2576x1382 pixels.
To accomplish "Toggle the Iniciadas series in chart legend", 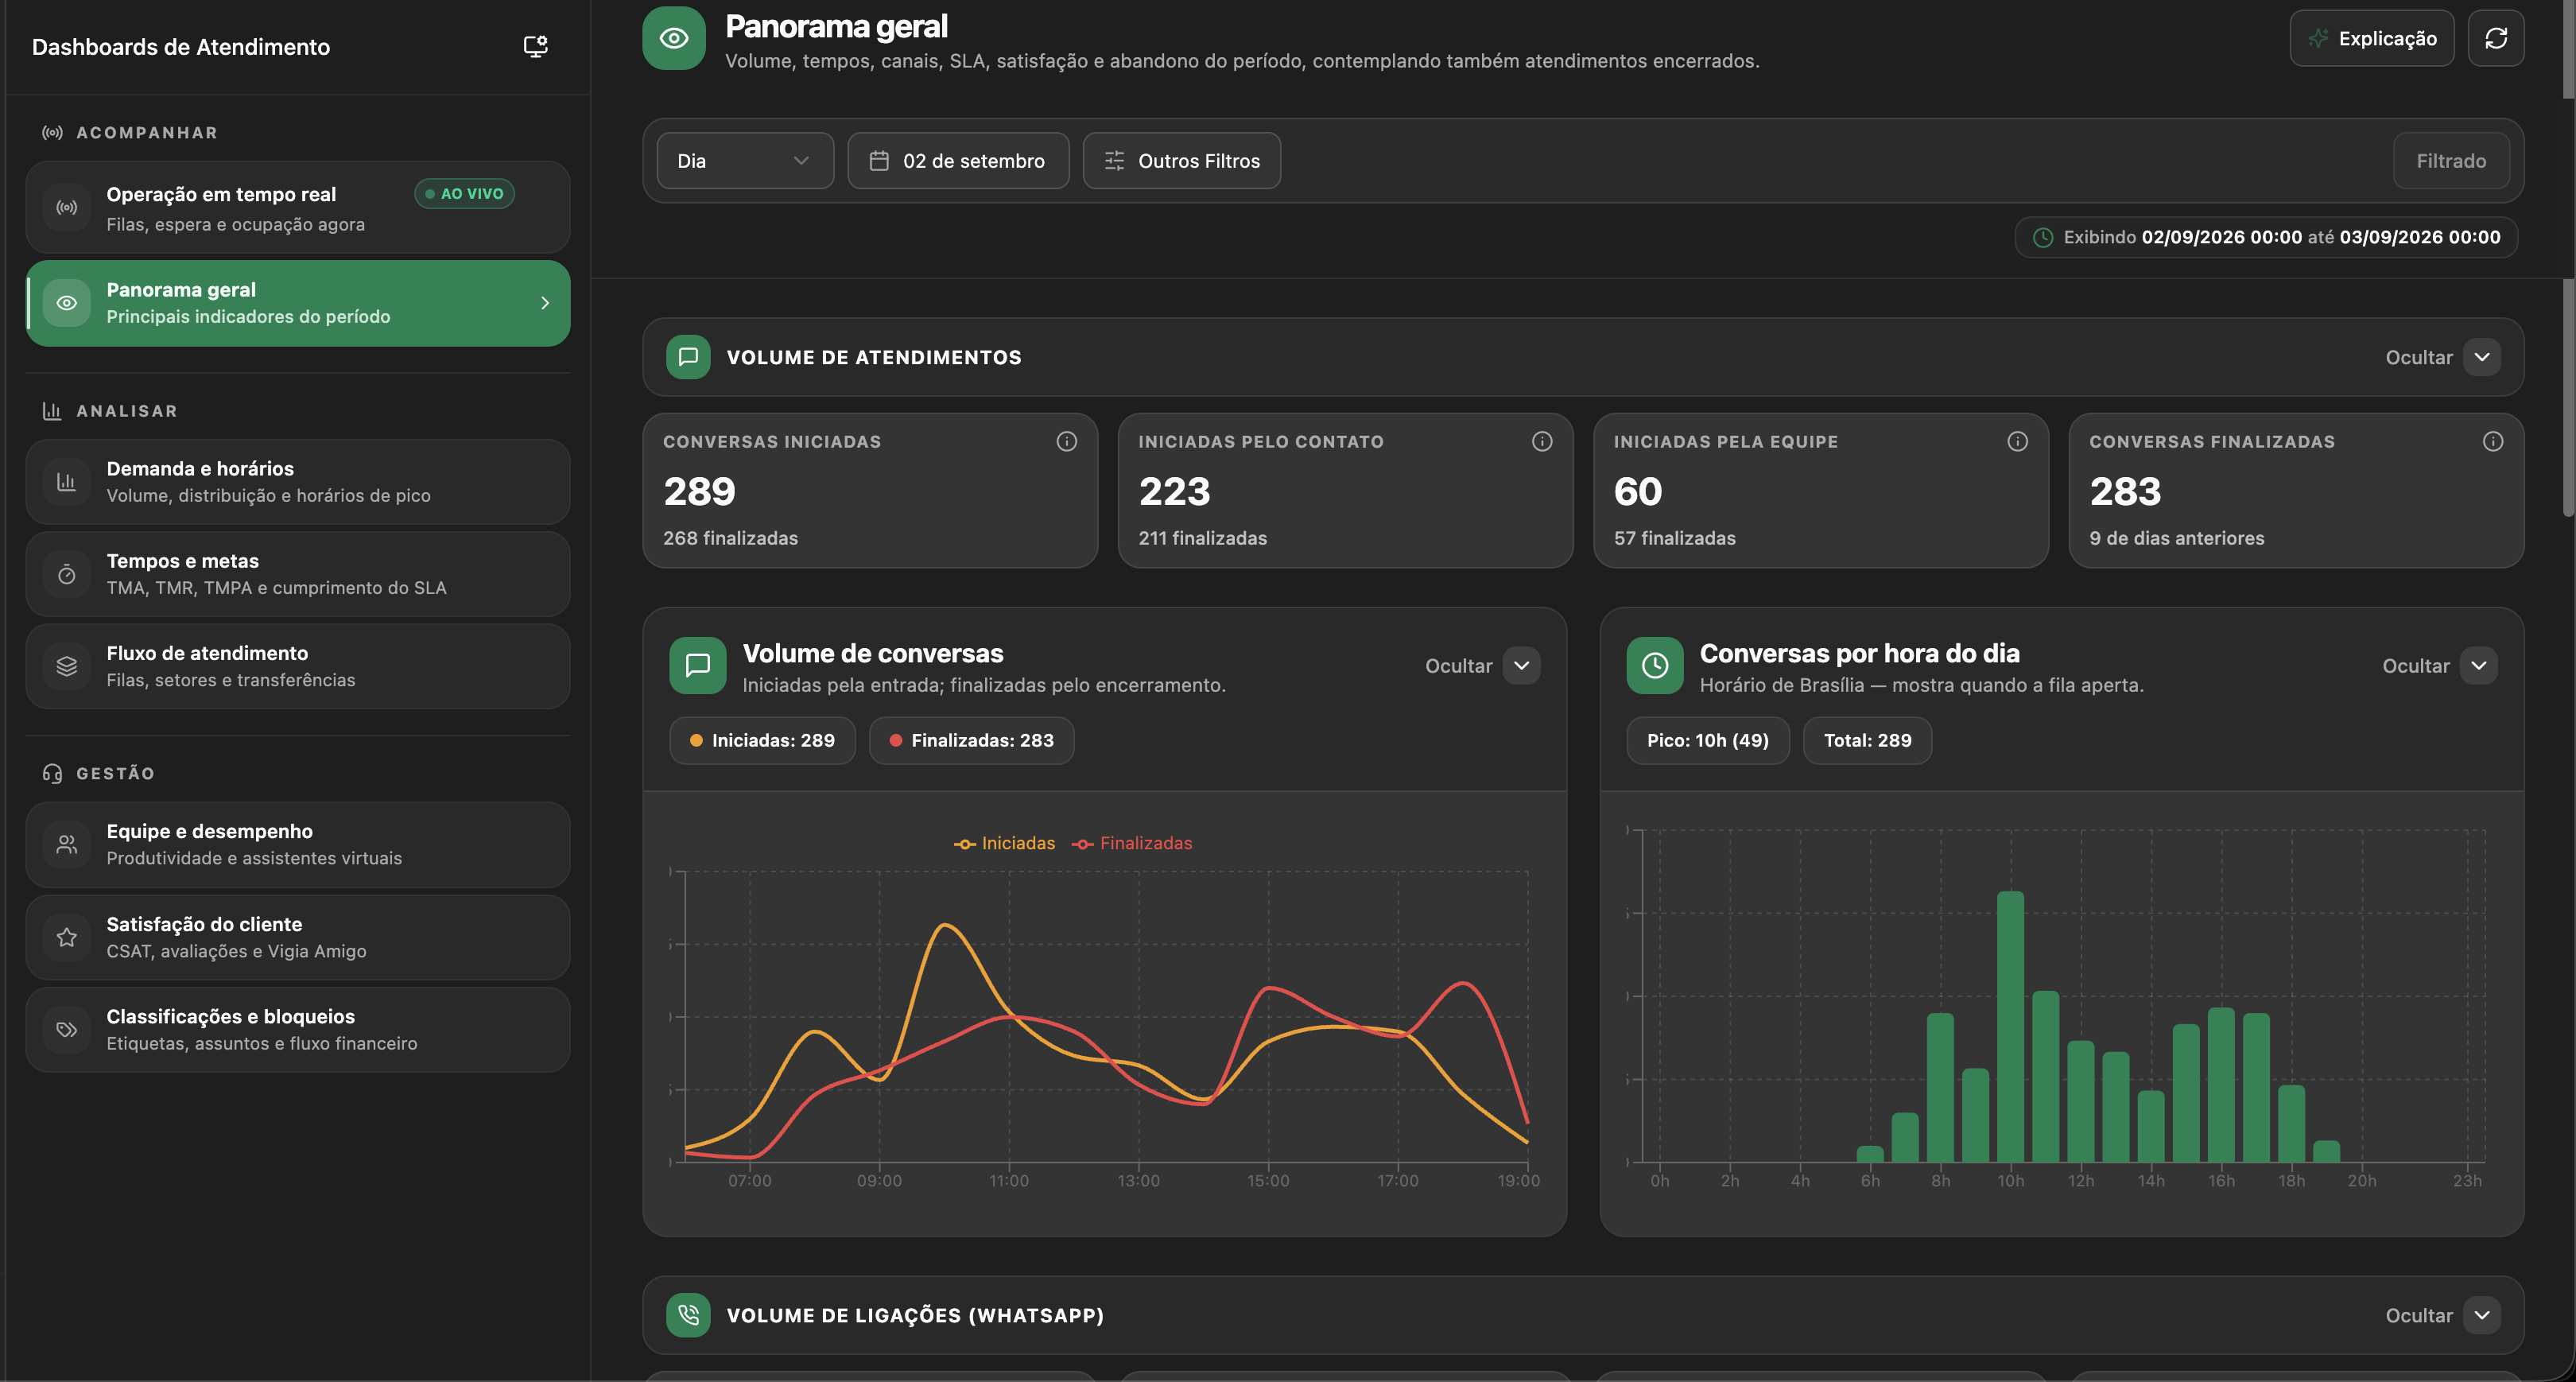I will (1004, 843).
